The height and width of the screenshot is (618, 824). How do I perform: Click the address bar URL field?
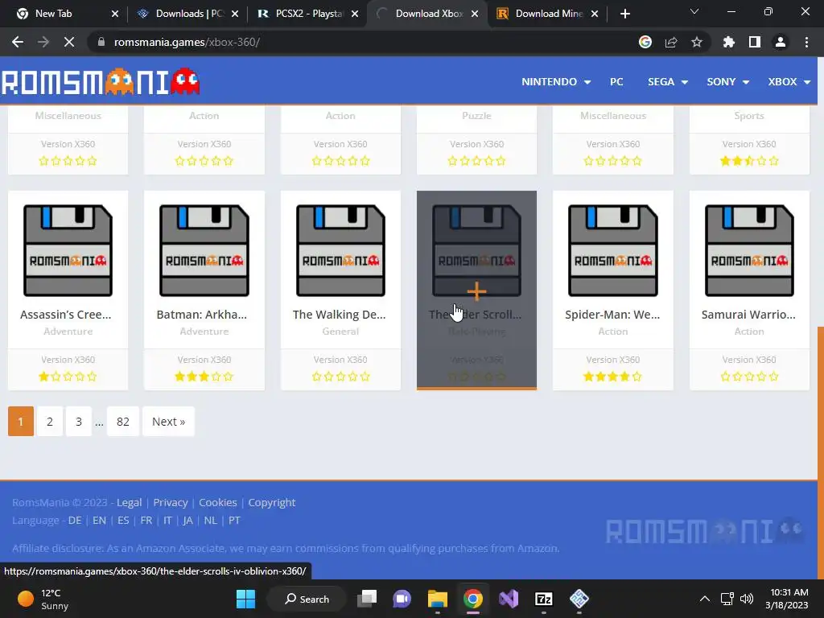point(363,42)
